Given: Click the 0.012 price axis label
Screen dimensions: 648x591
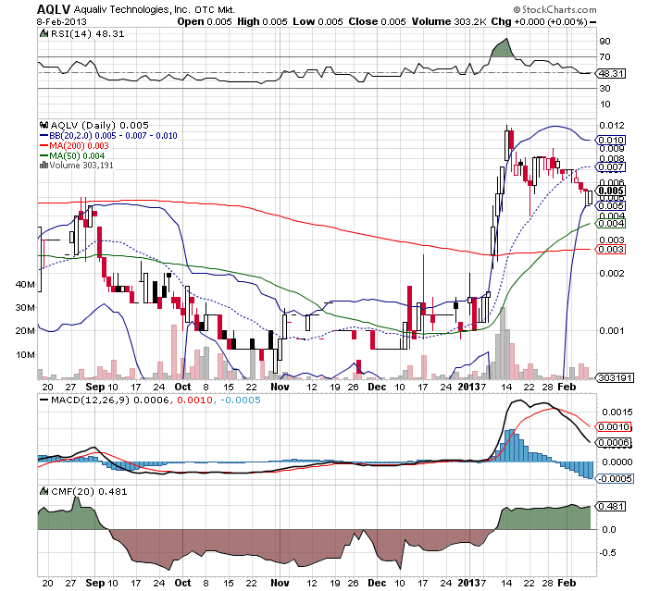Looking at the screenshot, I should click(612, 125).
